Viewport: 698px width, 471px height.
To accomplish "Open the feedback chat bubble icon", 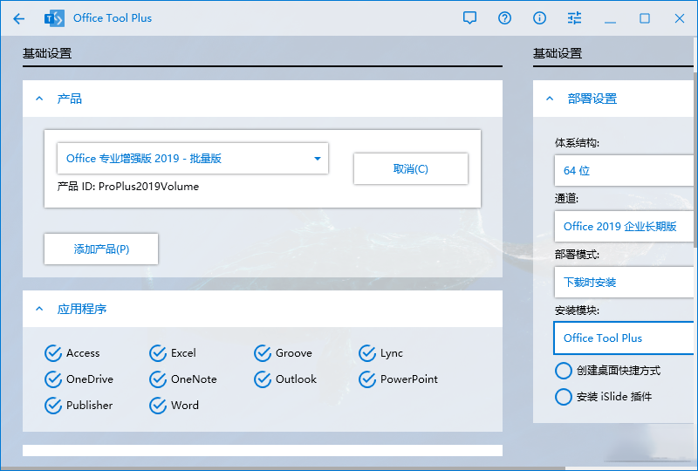I will pyautogui.click(x=469, y=18).
